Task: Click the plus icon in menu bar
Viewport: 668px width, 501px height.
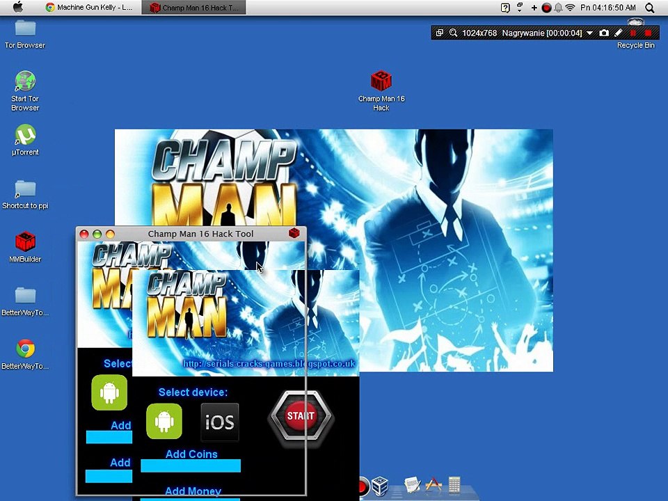Action: (534, 7)
